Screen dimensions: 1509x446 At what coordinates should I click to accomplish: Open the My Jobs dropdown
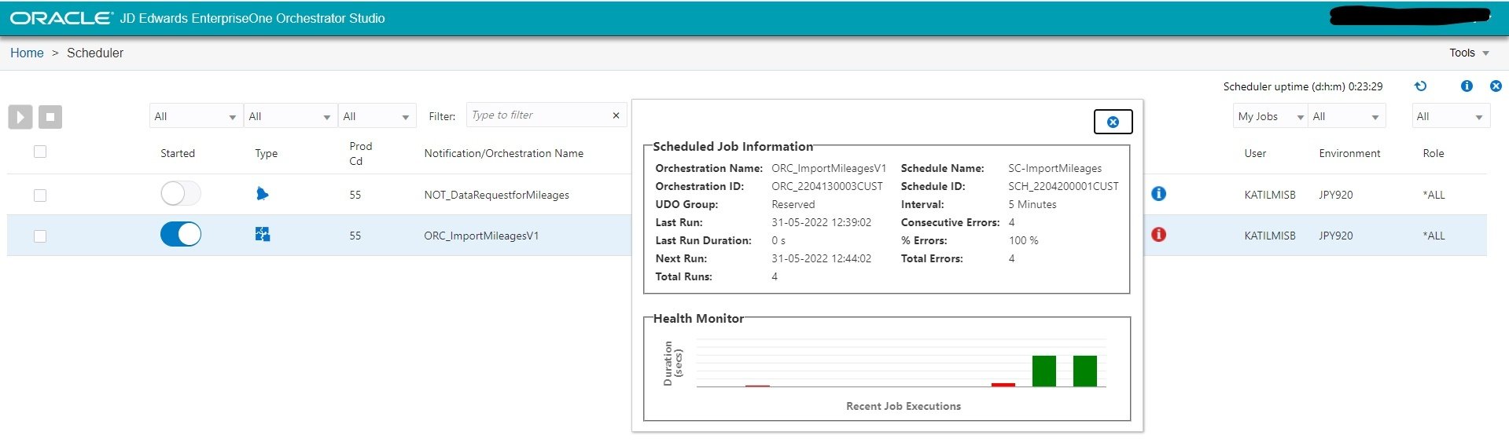(1270, 116)
